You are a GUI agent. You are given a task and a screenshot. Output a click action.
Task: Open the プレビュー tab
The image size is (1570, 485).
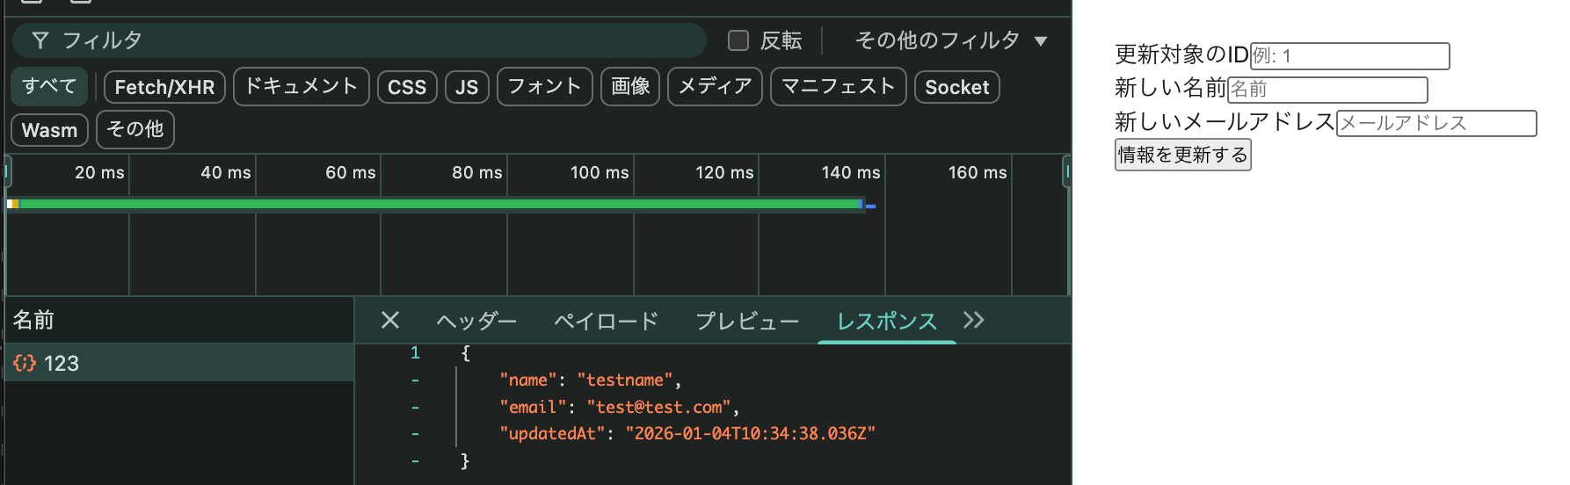pos(747,322)
